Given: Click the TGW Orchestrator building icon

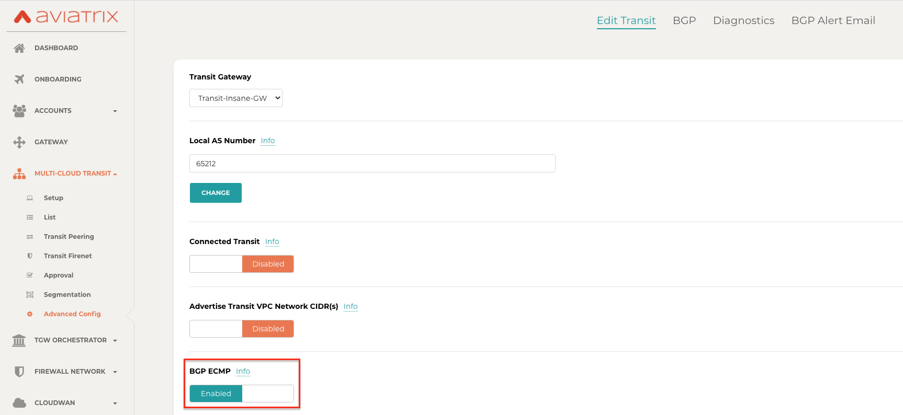Looking at the screenshot, I should pyautogui.click(x=19, y=340).
